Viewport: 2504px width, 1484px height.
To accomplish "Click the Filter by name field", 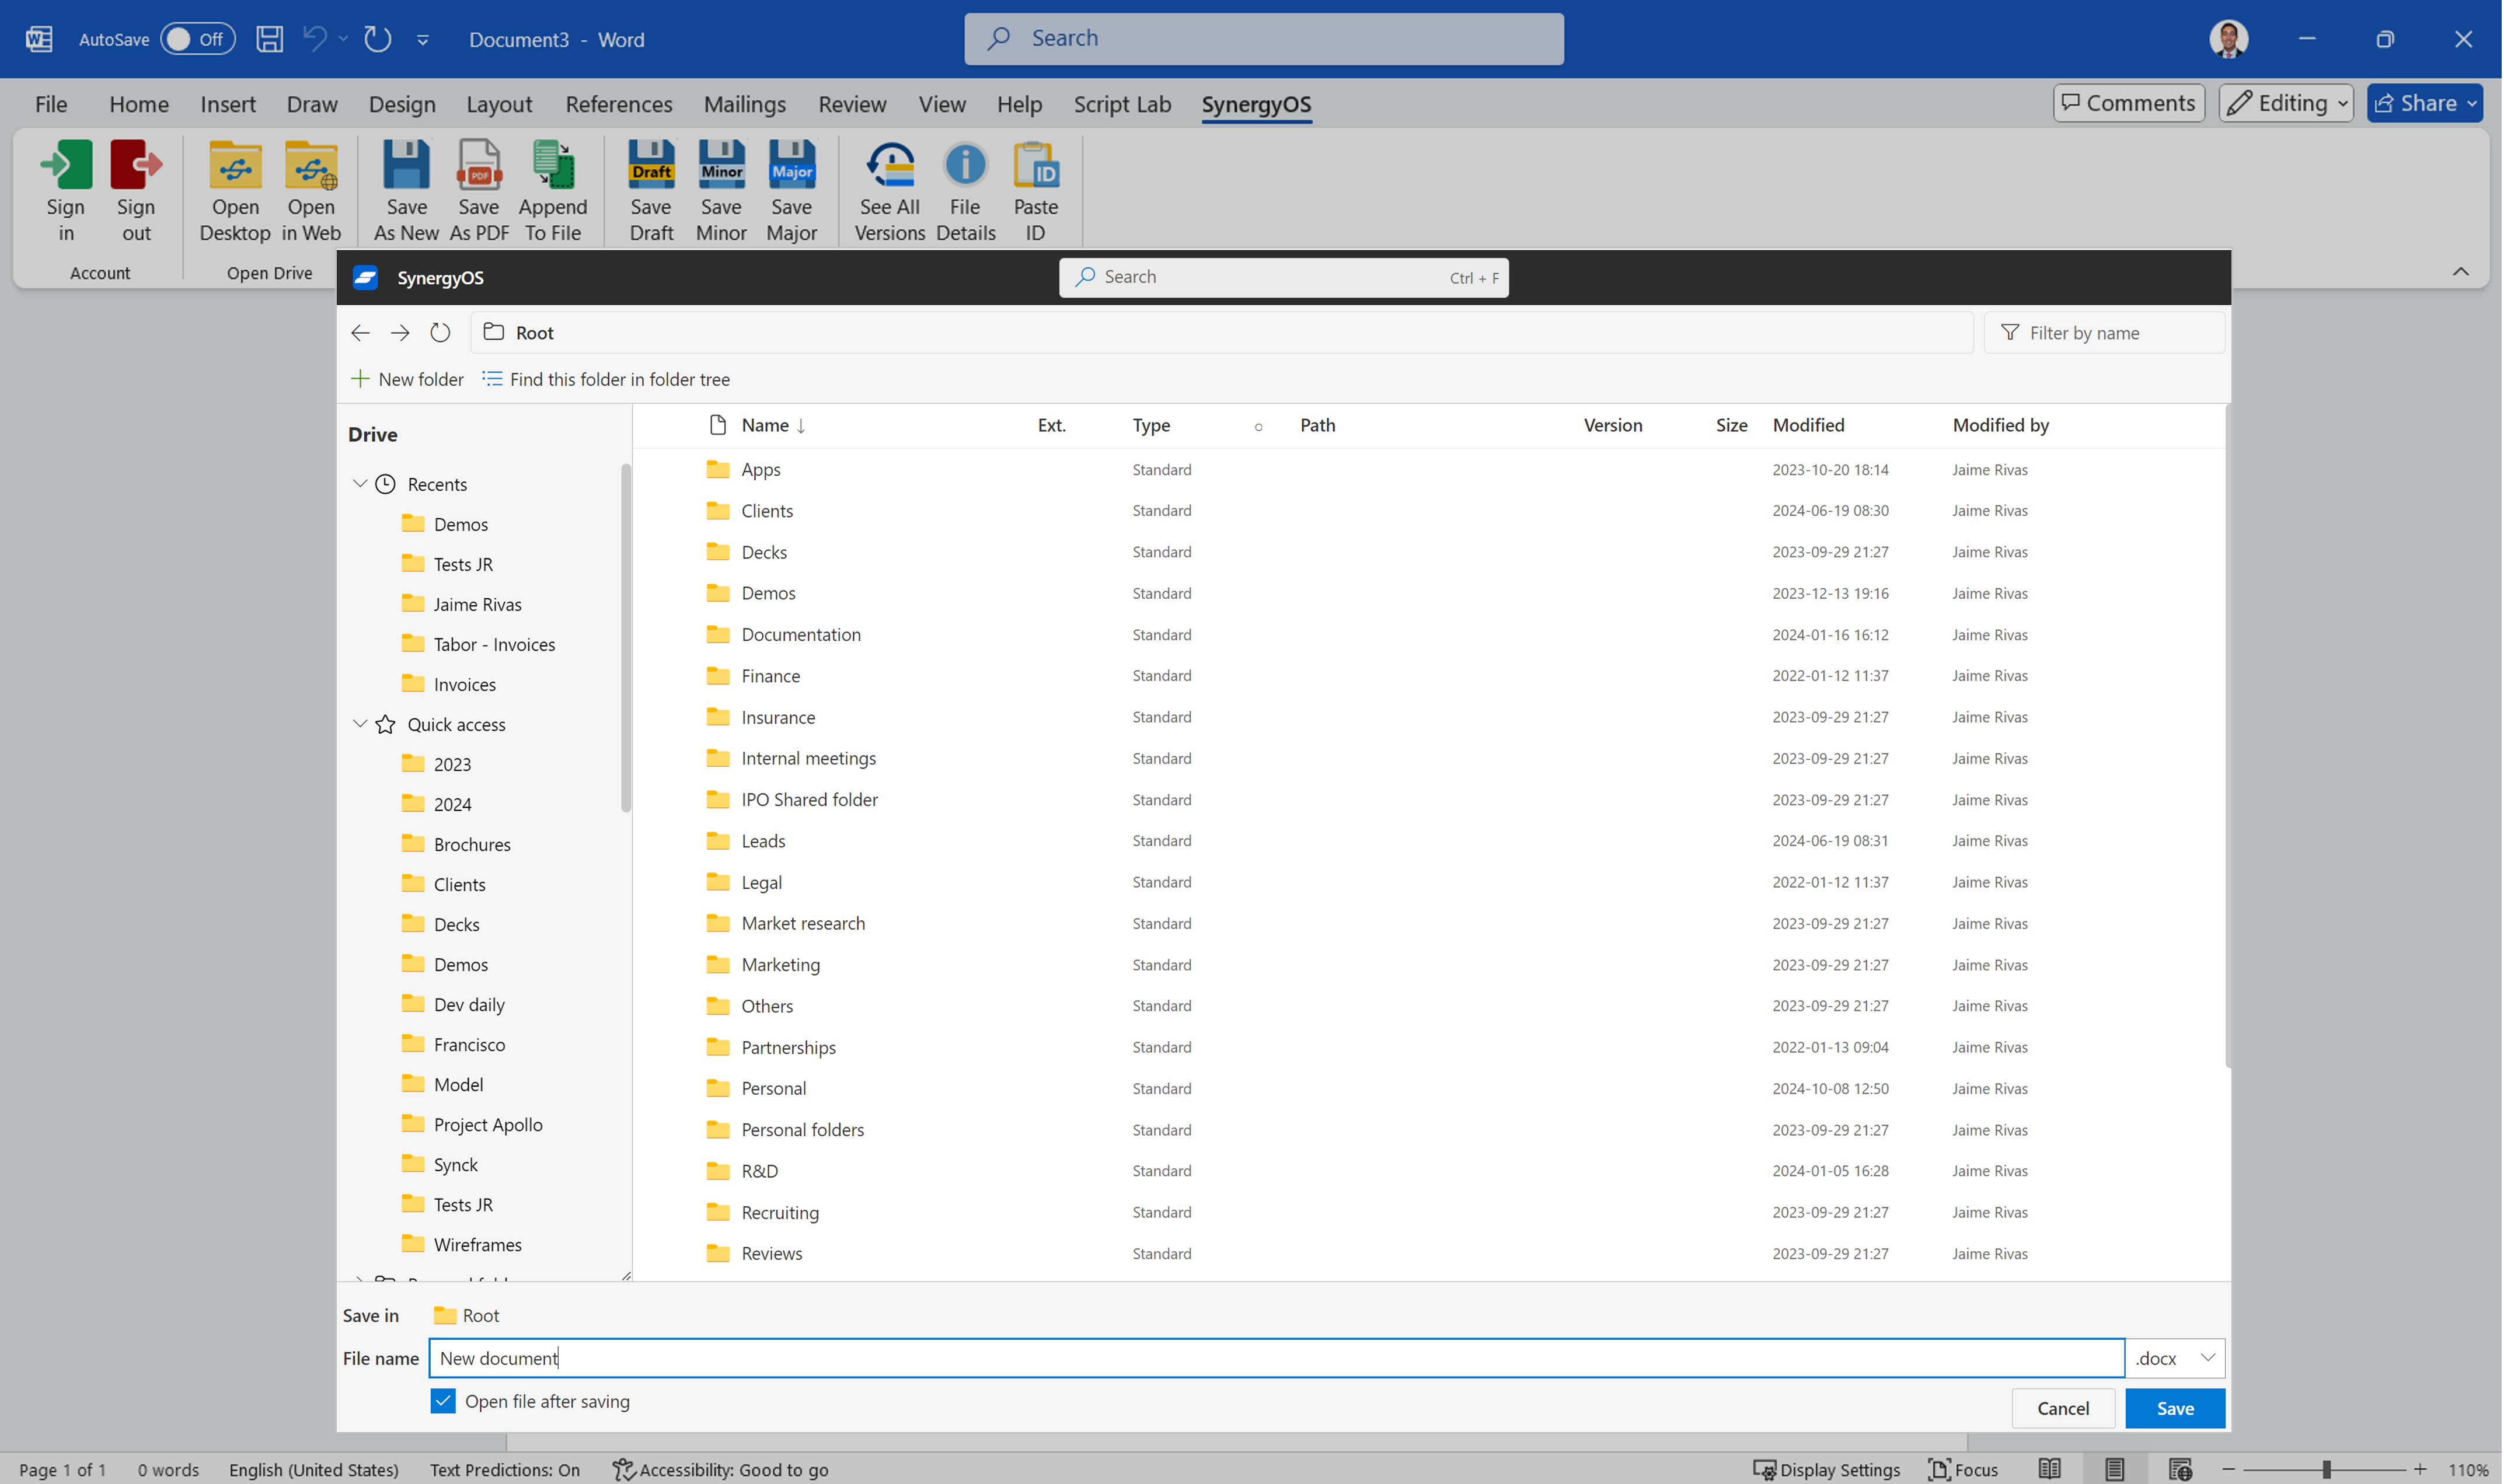I will pyautogui.click(x=2104, y=333).
